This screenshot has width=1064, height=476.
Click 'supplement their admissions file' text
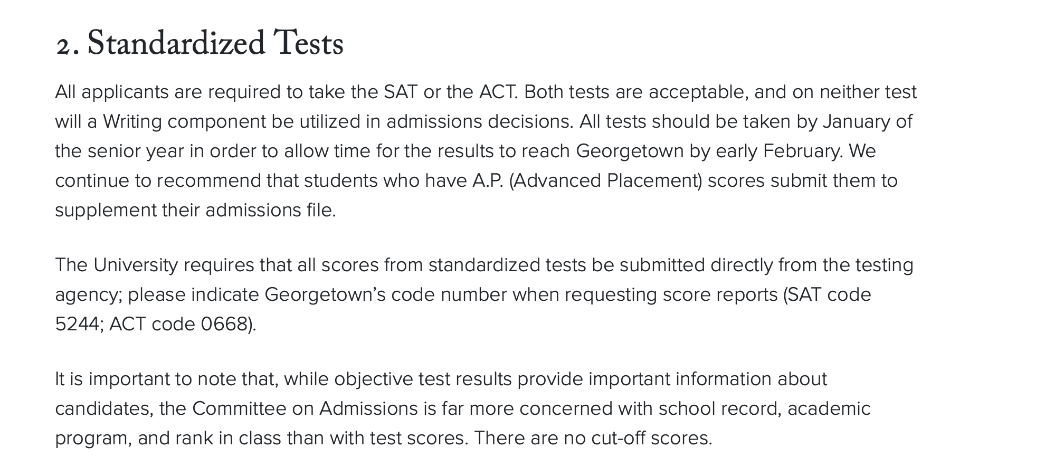click(x=194, y=211)
